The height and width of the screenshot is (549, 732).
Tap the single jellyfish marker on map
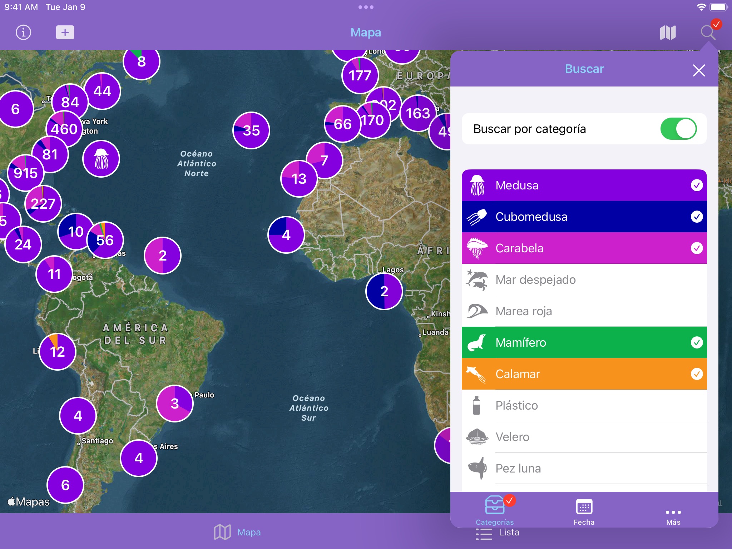coord(101,159)
